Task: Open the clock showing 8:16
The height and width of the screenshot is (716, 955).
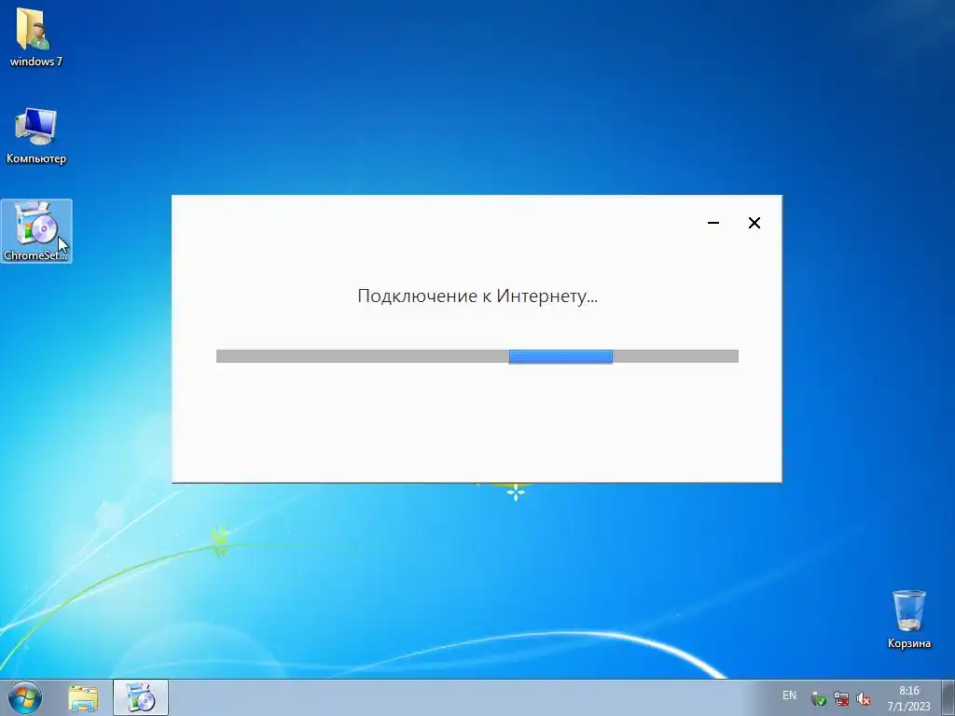Action: (x=908, y=697)
